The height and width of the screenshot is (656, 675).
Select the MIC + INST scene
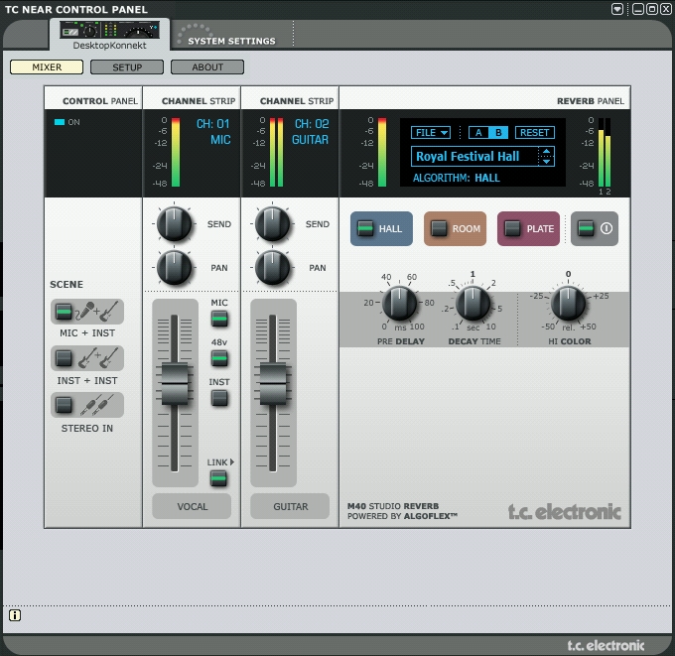tap(64, 312)
